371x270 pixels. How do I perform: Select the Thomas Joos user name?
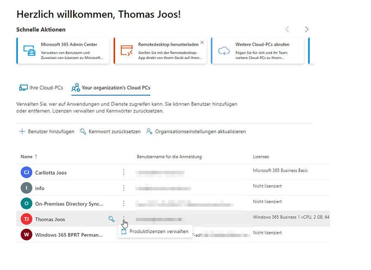click(x=50, y=219)
